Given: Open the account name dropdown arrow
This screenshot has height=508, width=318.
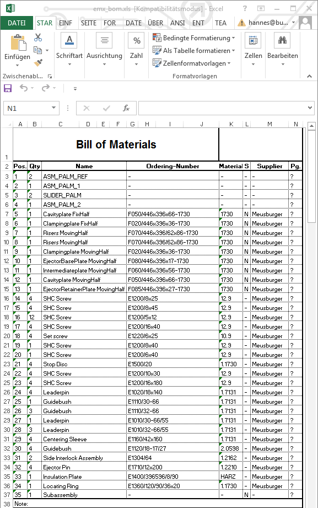Looking at the screenshot, I should coord(293,23).
